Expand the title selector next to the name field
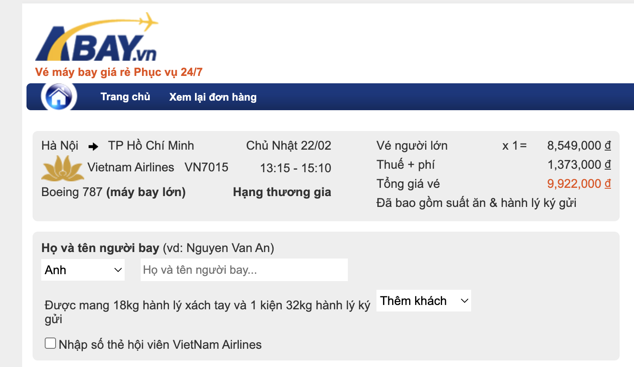The height and width of the screenshot is (367, 634). coord(83,269)
